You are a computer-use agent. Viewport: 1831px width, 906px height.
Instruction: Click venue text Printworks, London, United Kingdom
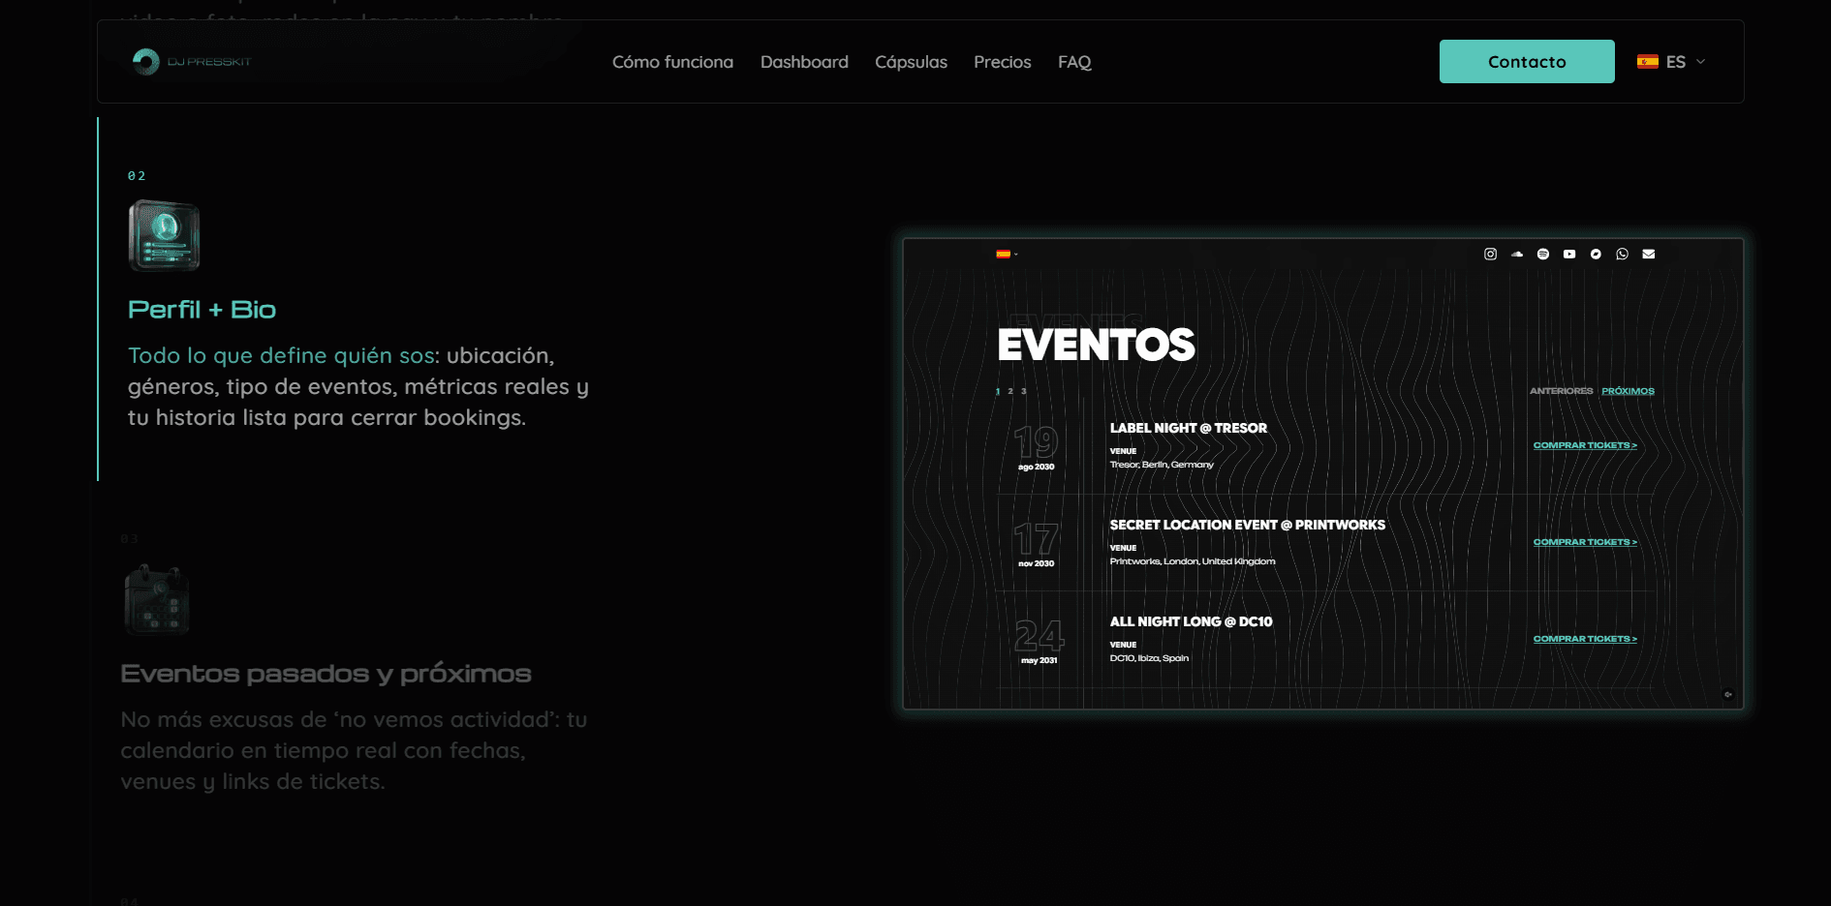(x=1193, y=561)
